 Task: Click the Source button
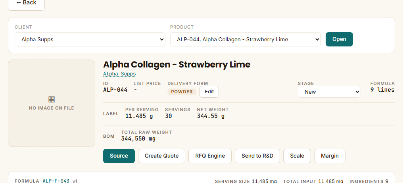(119, 156)
